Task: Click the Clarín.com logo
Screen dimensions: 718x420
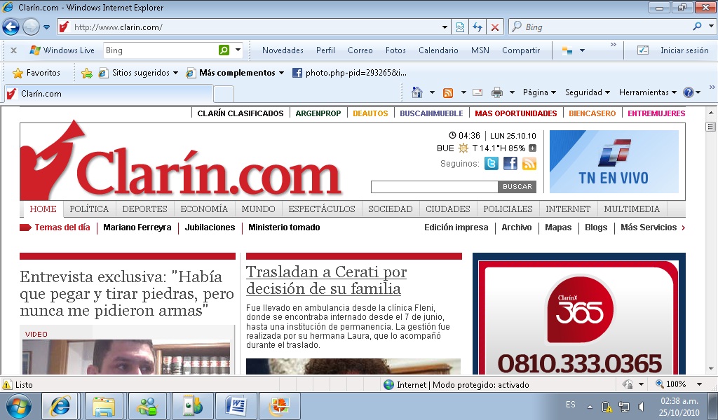Action: point(182,162)
